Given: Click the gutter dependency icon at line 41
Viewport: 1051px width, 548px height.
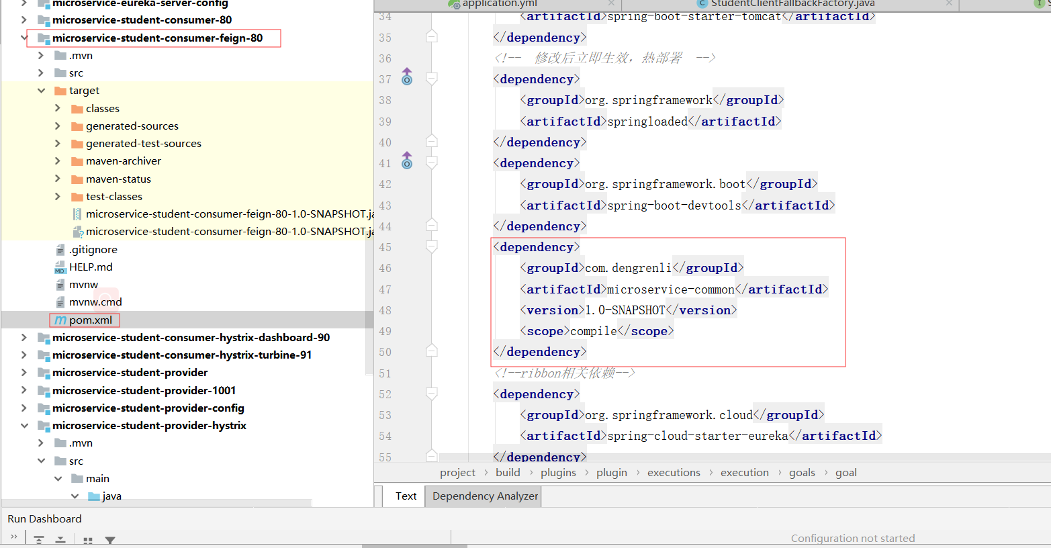Looking at the screenshot, I should (x=407, y=161).
